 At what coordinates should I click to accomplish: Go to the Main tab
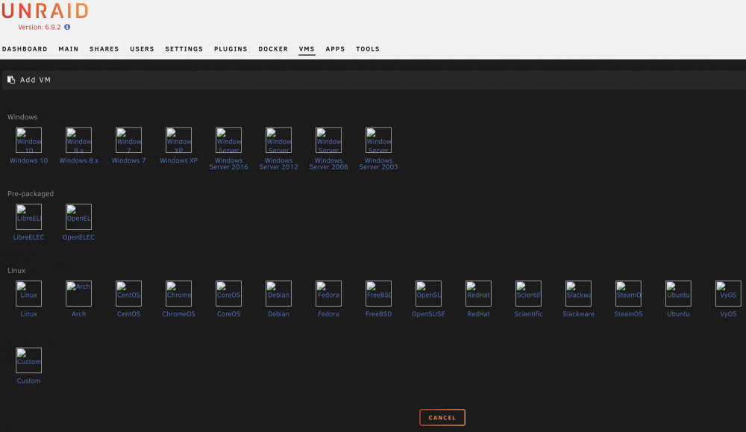point(69,49)
